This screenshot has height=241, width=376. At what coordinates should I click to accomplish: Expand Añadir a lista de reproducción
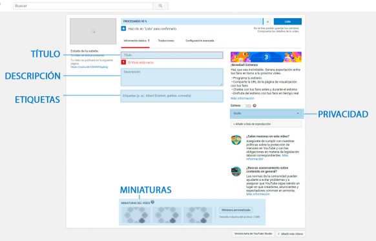[266, 124]
